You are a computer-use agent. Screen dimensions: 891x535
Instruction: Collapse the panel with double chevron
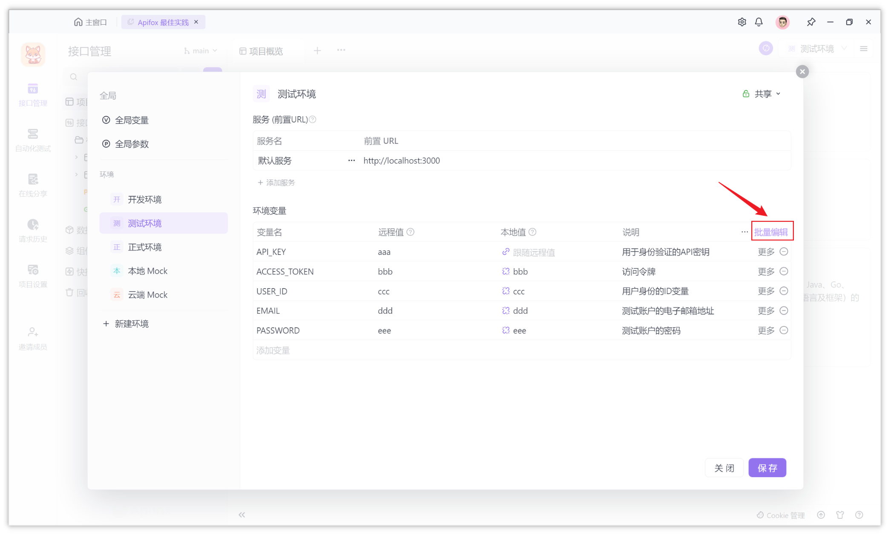[x=242, y=515]
